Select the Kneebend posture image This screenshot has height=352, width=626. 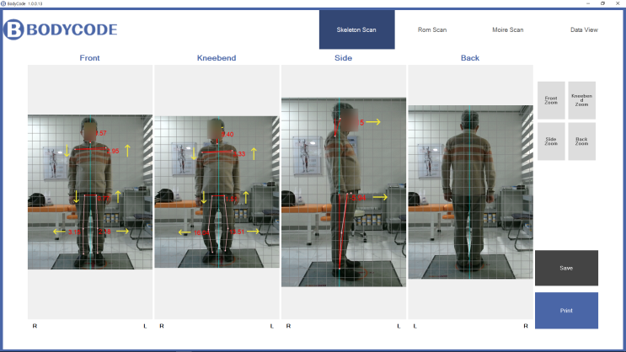pos(217,192)
